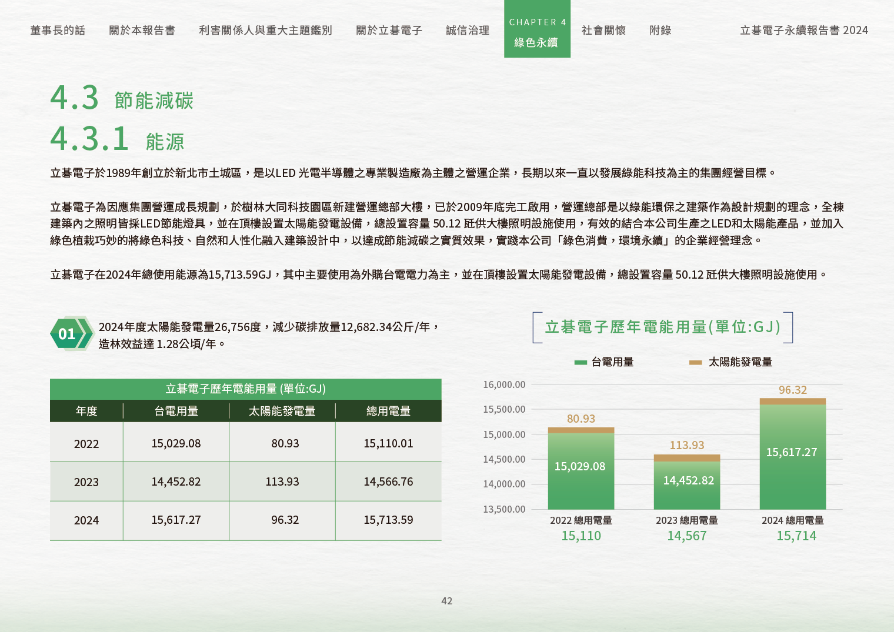Open the 社會關懷 navigation tab
This screenshot has height=632, width=894.
pyautogui.click(x=603, y=31)
